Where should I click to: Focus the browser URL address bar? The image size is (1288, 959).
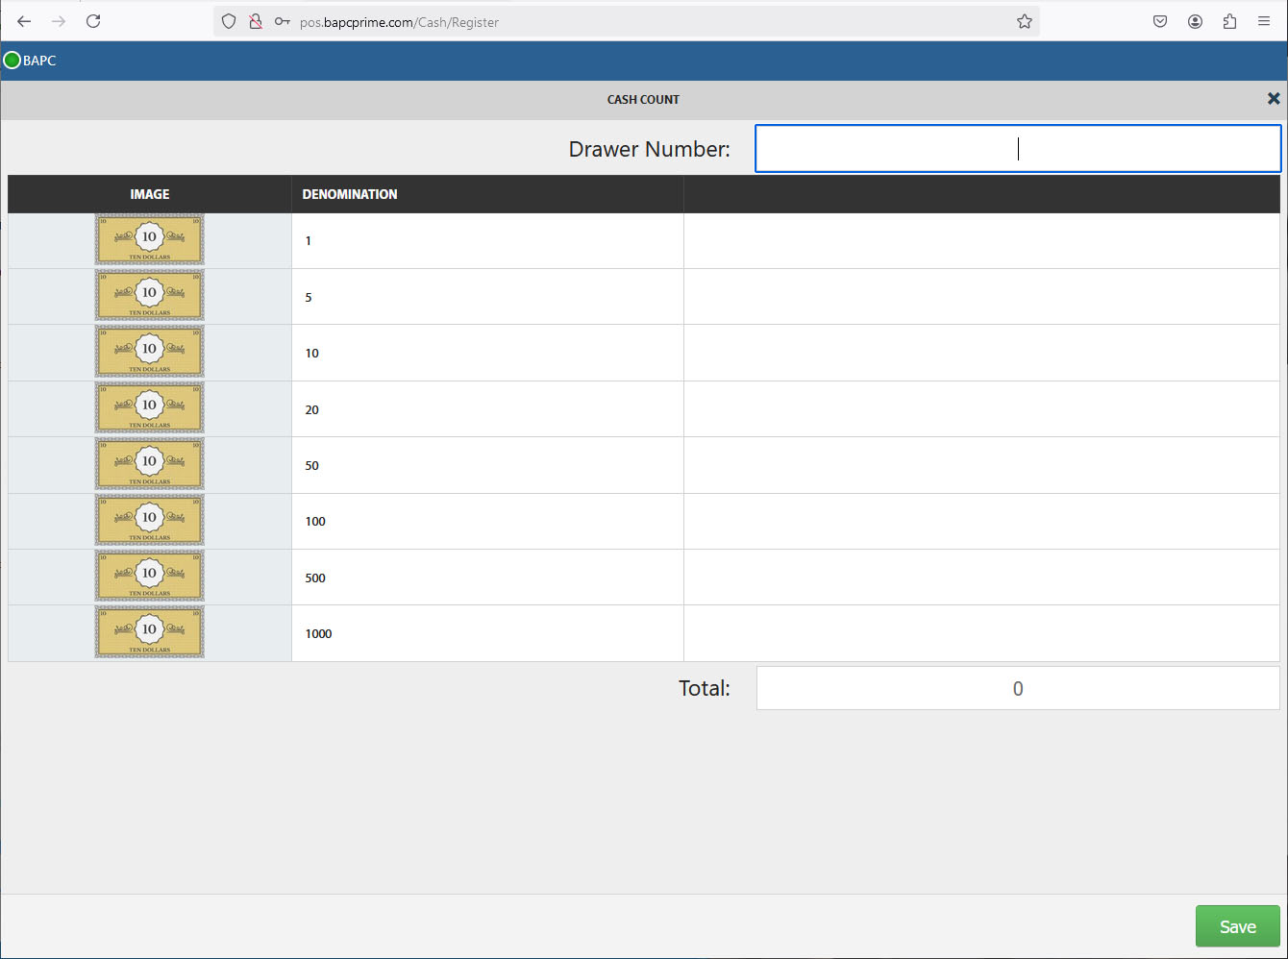654,22
